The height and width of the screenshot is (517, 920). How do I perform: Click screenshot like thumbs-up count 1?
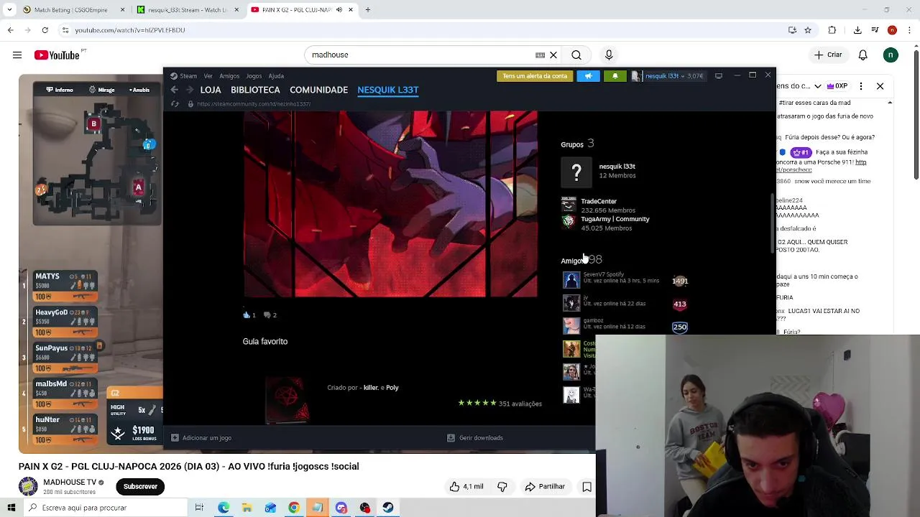pyautogui.click(x=249, y=315)
